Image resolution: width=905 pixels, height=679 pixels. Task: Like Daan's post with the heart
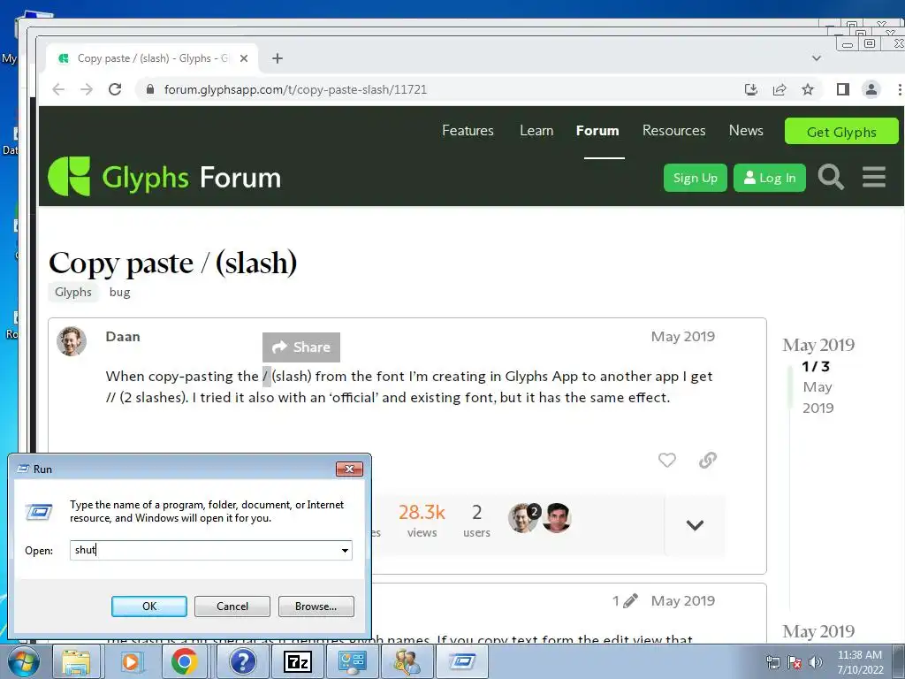[x=666, y=460]
